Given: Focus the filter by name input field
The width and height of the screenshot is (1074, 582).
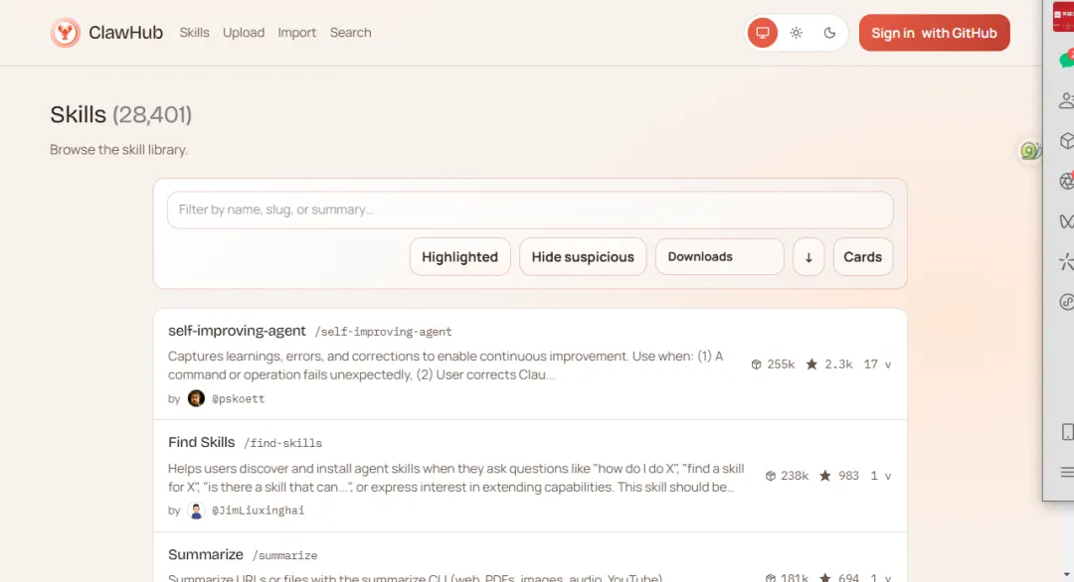Looking at the screenshot, I should [530, 210].
